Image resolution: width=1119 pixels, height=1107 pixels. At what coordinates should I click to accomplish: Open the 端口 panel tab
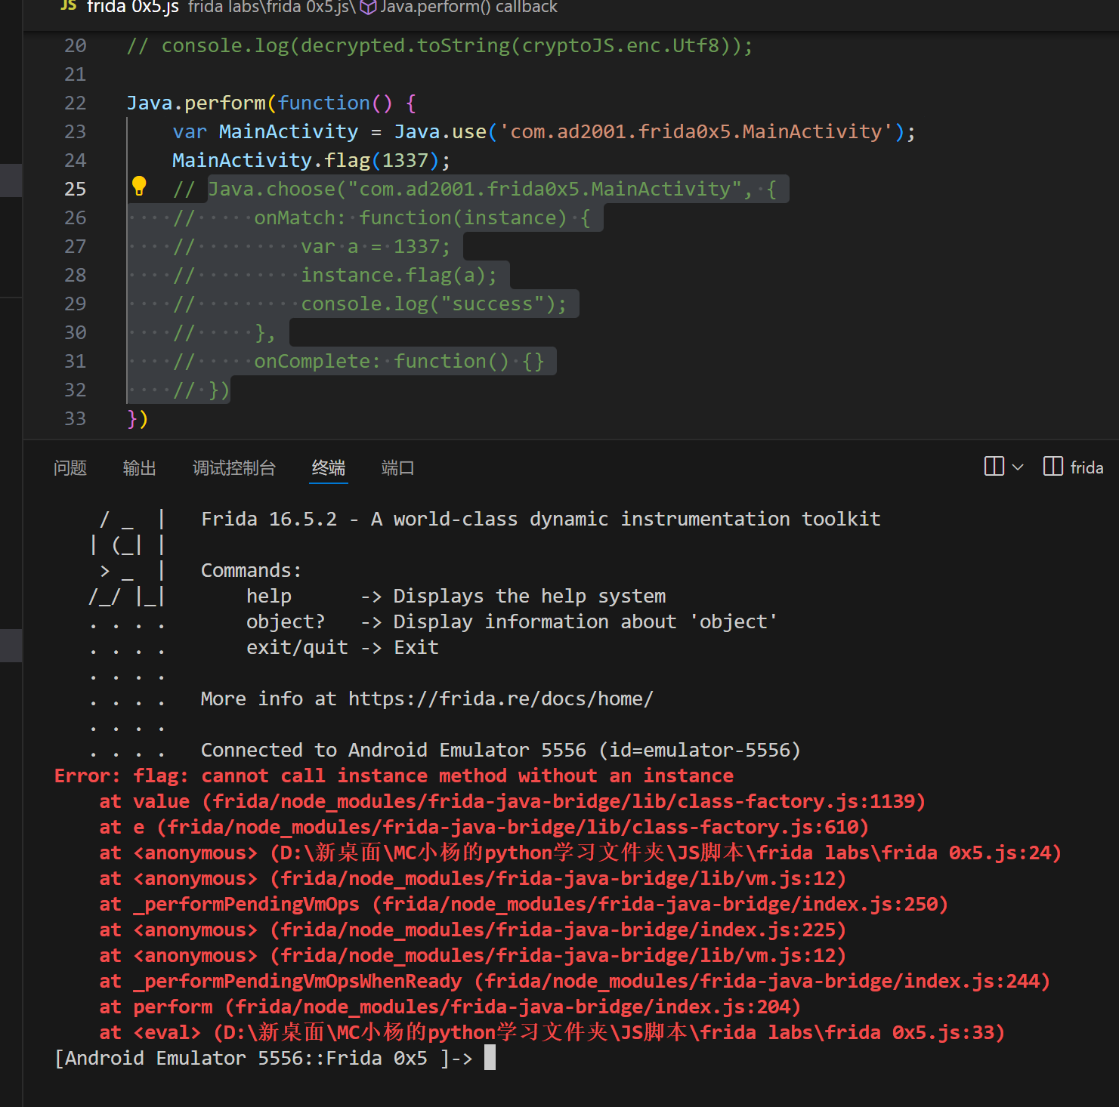(397, 468)
